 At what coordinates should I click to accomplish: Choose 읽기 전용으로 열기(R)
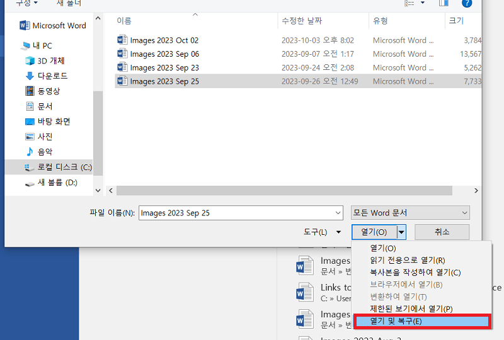pyautogui.click(x=423, y=260)
